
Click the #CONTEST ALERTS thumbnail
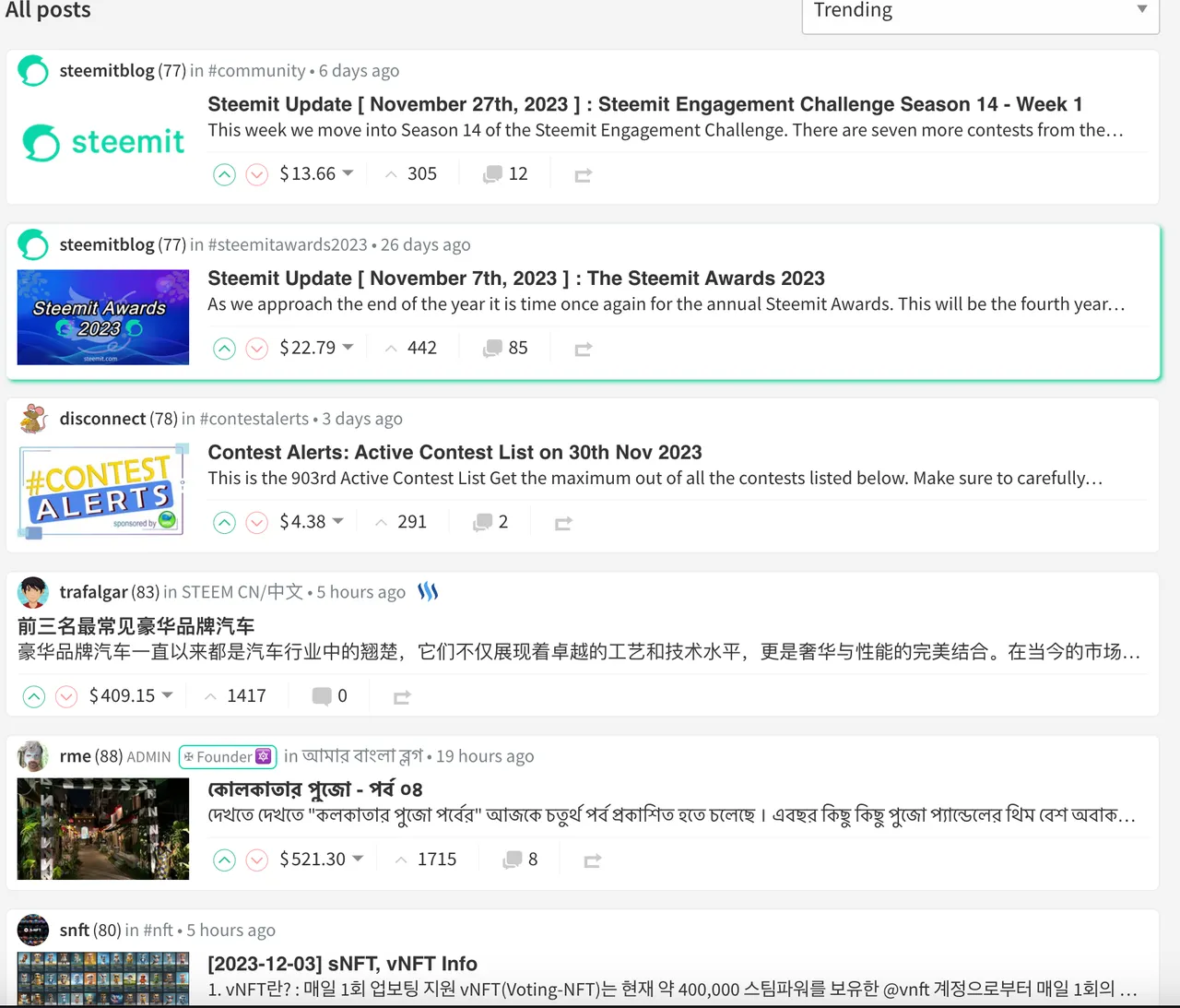tap(103, 492)
